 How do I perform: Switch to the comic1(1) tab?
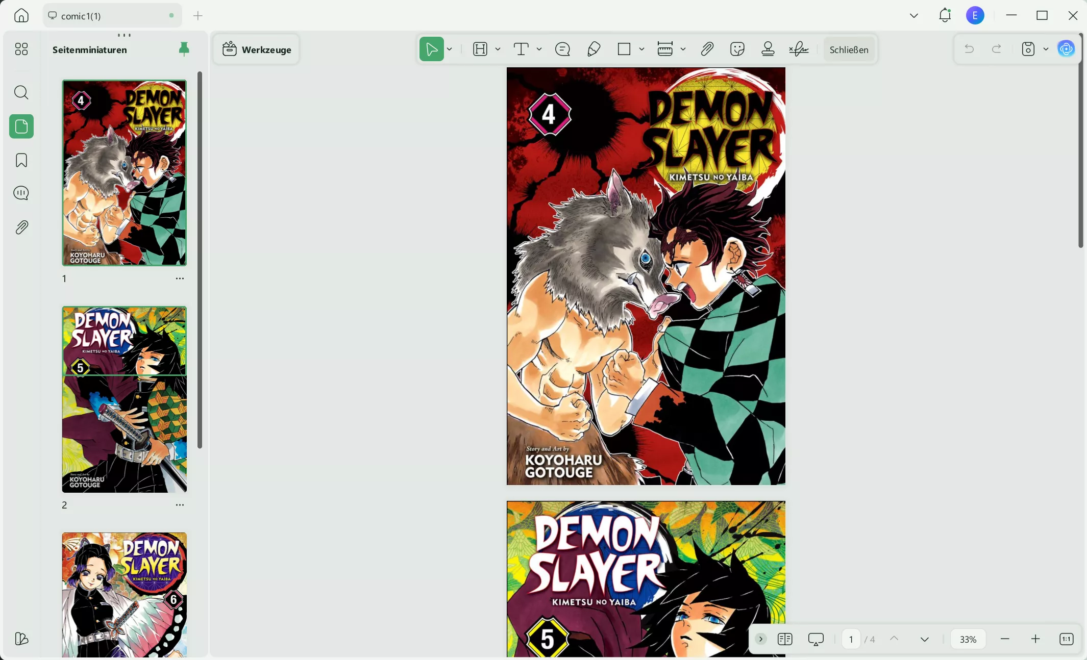[x=112, y=16]
